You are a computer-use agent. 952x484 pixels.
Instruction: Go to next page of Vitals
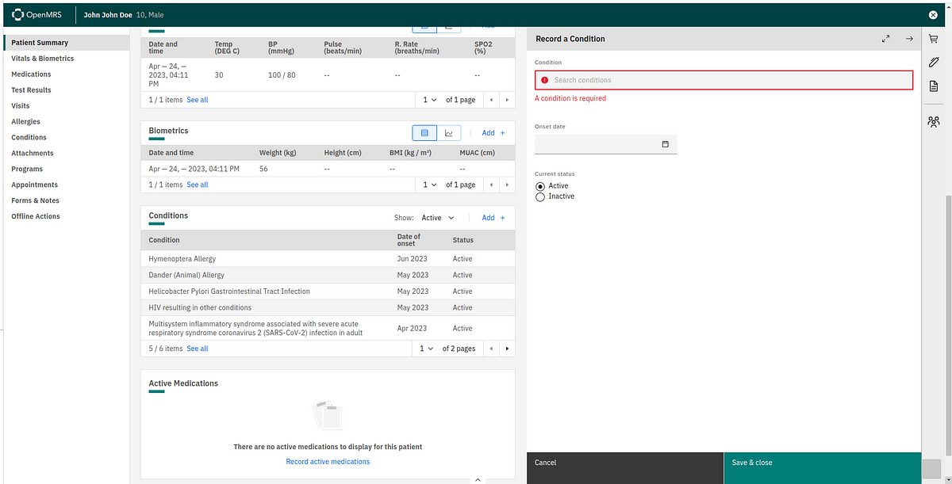click(x=507, y=100)
